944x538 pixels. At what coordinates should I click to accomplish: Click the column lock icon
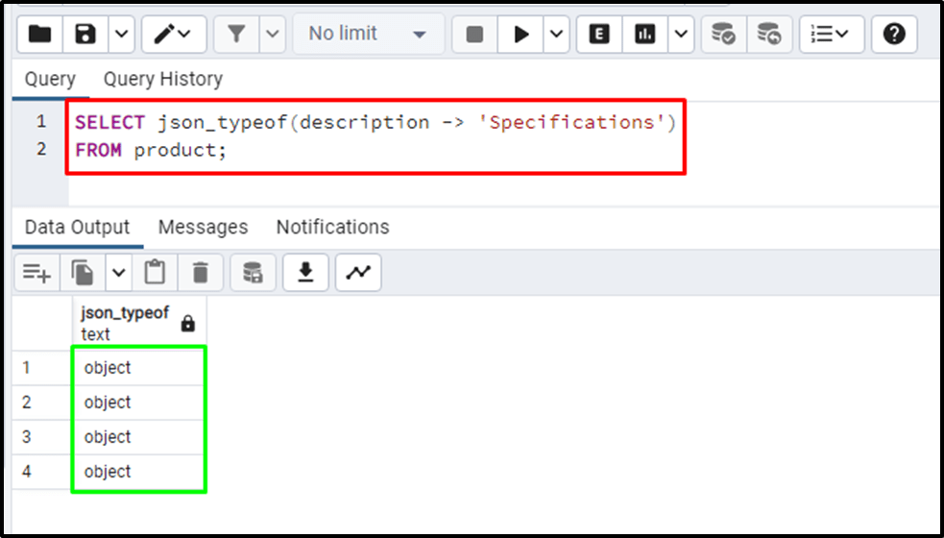(x=188, y=324)
